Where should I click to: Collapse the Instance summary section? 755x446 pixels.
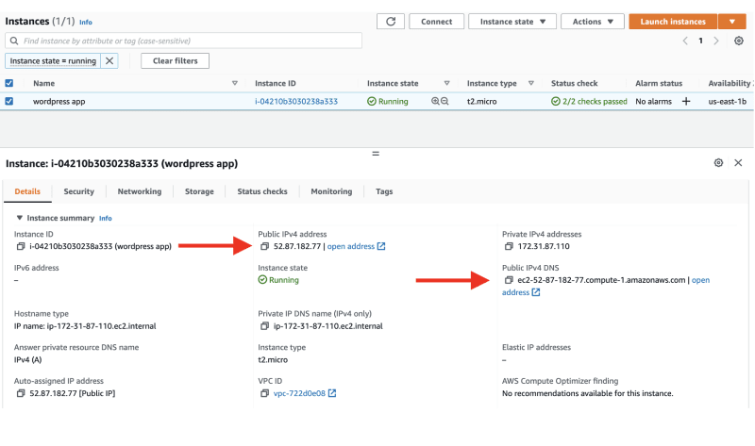tap(19, 218)
